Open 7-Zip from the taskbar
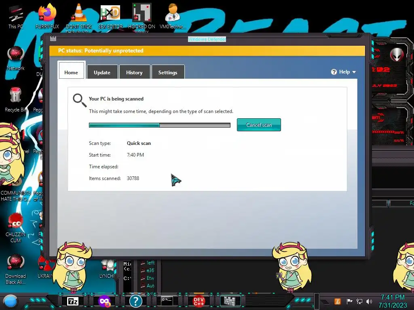The width and height of the screenshot is (414, 310). tap(73, 301)
